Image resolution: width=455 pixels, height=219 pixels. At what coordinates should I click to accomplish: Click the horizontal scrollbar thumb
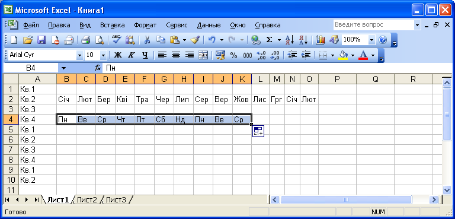pyautogui.click(x=345, y=200)
